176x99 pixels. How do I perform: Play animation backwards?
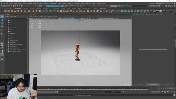coord(166,88)
